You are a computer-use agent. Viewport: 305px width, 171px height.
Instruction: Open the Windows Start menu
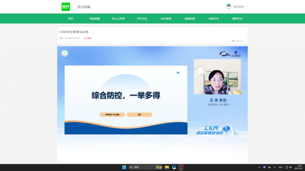click(124, 167)
